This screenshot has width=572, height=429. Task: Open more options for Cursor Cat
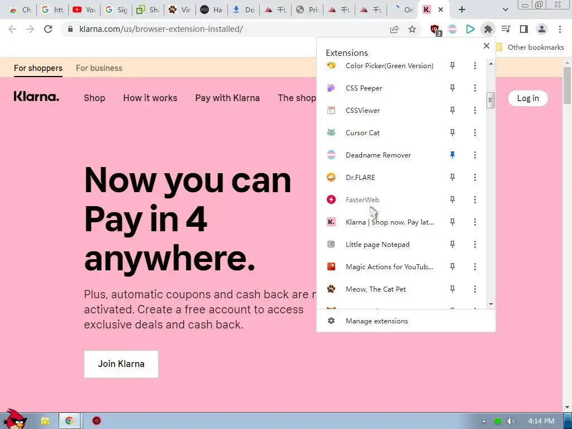point(475,133)
